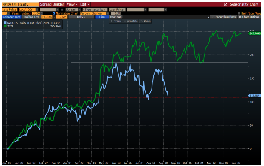Click the 31-Dec end date field
This screenshot has width=264, height=166.
point(62,17)
